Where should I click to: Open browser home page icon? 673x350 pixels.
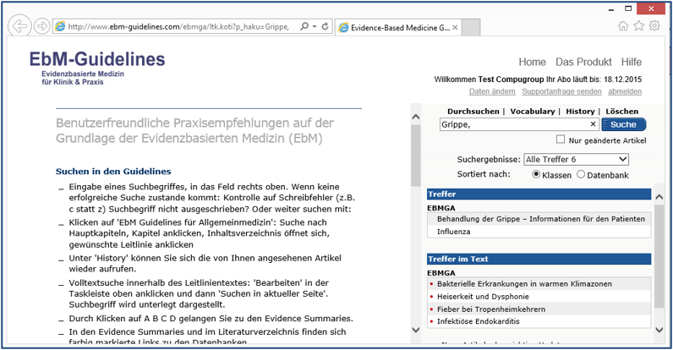pyautogui.click(x=623, y=26)
